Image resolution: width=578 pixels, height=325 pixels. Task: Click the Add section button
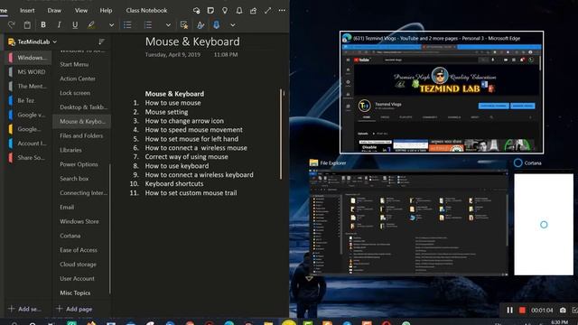tap(24, 309)
